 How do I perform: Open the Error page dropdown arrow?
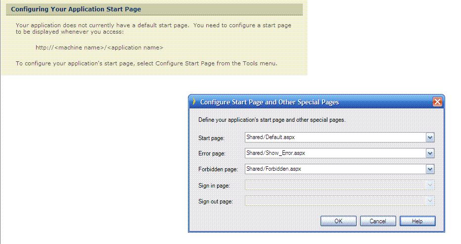(430, 153)
